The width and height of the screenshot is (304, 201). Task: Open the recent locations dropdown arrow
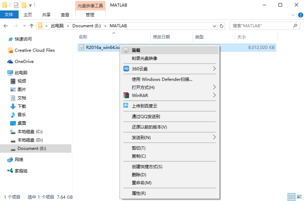pos(24,26)
